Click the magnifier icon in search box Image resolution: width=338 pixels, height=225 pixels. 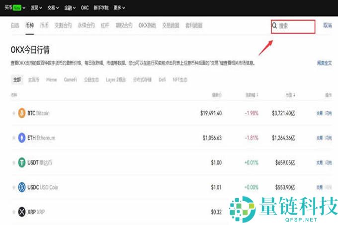274,26
